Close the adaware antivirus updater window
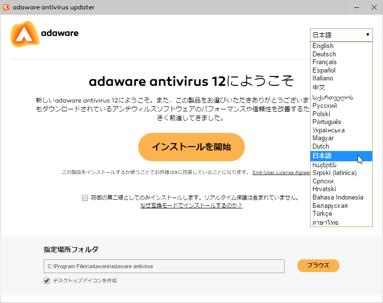383x303 pixels. click(374, 7)
